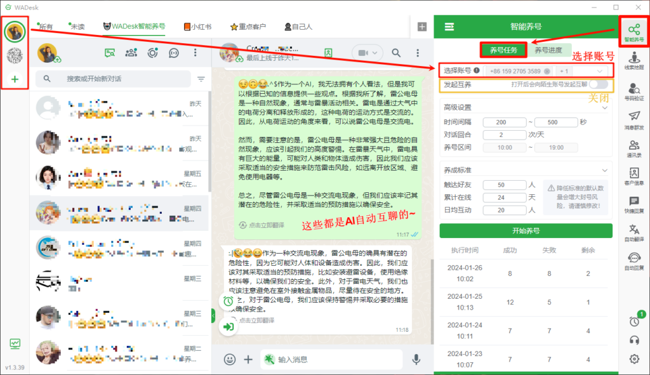Image resolution: width=650 pixels, height=375 pixels.
Task: Edit the 触达好友 field
Action: 505,185
